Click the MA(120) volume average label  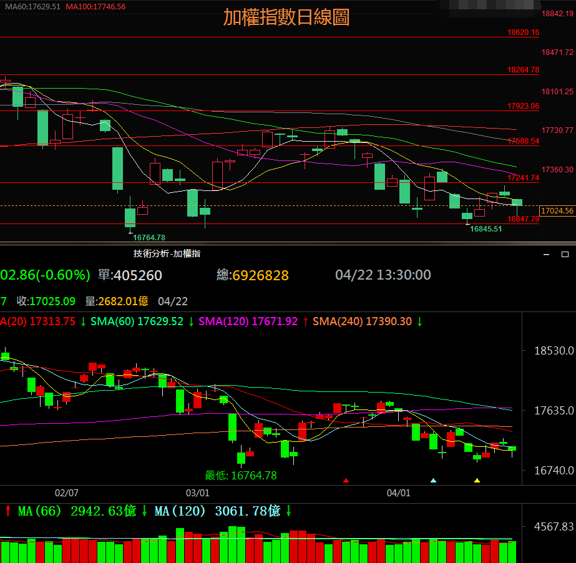pyautogui.click(x=180, y=511)
